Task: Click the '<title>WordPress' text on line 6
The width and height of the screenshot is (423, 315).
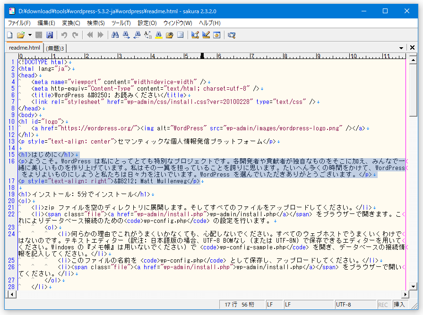Action: [58, 95]
